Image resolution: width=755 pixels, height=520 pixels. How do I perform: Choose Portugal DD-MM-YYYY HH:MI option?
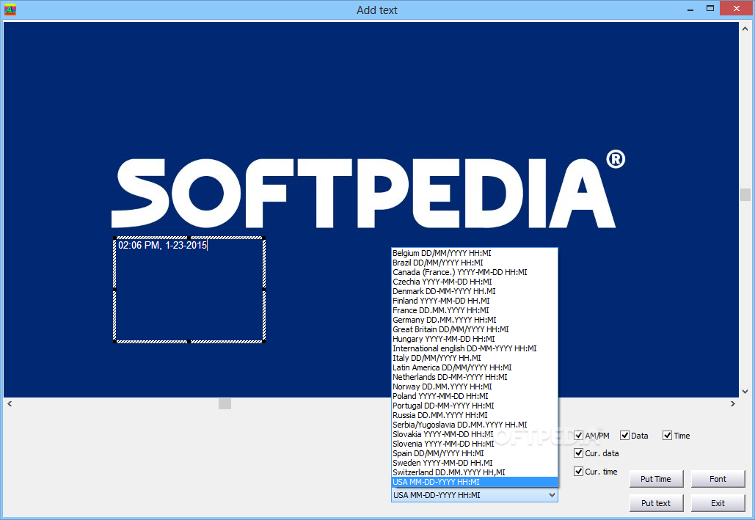[x=474, y=406]
